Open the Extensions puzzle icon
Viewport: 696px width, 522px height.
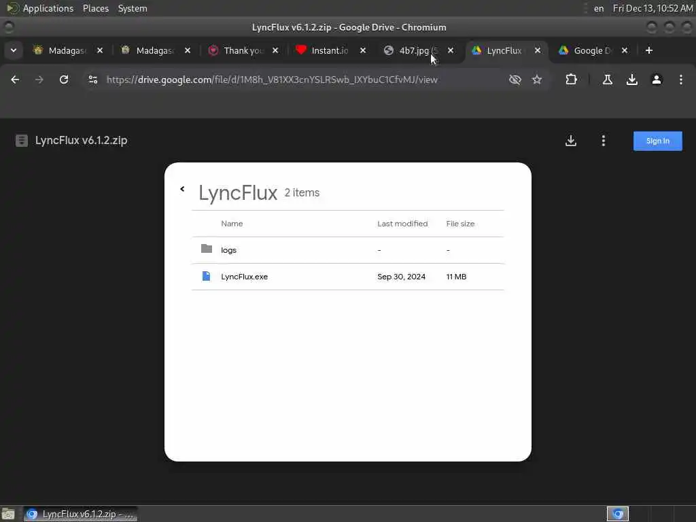571,80
